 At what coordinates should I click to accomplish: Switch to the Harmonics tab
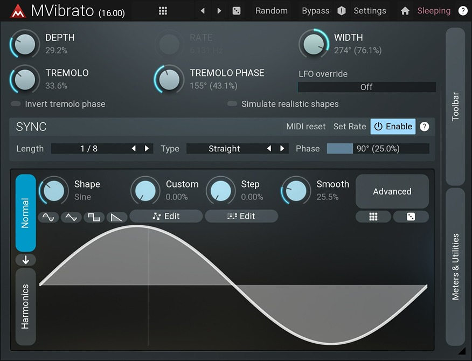(25, 307)
